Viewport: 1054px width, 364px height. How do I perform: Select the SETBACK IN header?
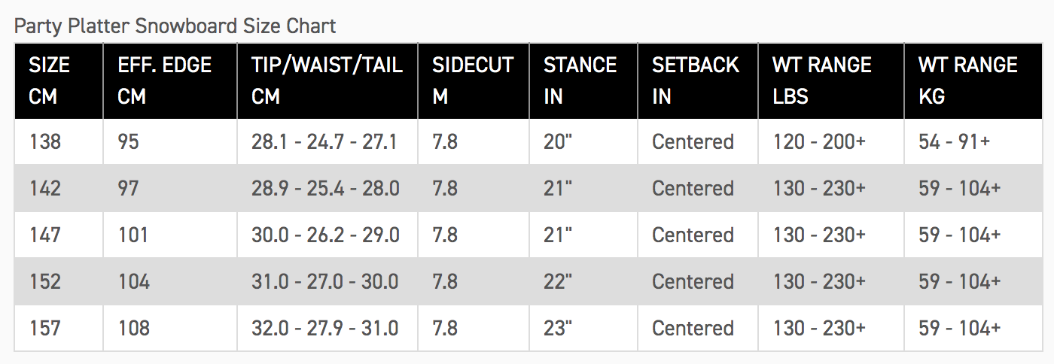(695, 80)
